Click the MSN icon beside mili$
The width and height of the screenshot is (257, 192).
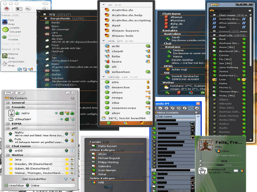coord(93,182)
